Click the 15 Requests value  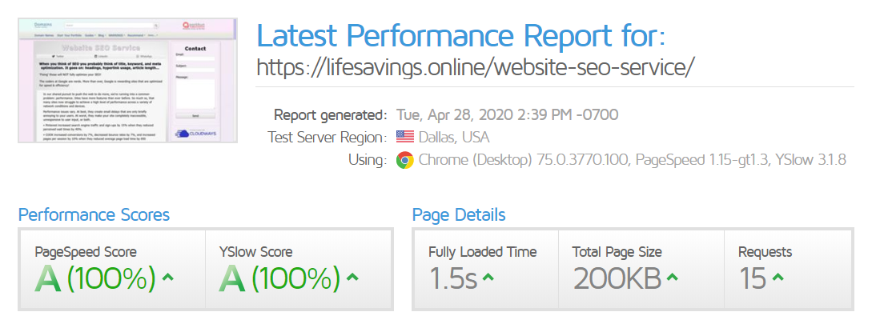751,278
